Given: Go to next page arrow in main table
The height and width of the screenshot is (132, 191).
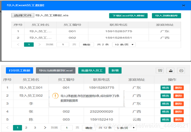Looking at the screenshot, I should coord(45,127).
